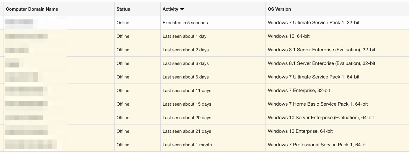
Task: Select Windows 7 Professional Service Pack 1 entry
Action: [318, 145]
